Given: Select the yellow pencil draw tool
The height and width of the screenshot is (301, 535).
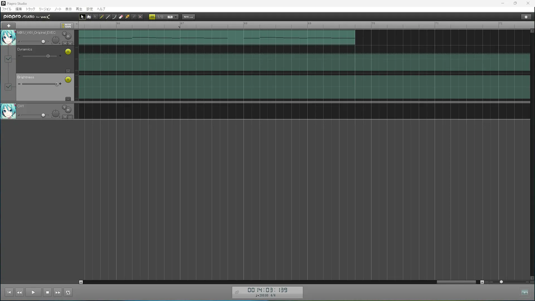Looking at the screenshot, I should click(x=102, y=17).
